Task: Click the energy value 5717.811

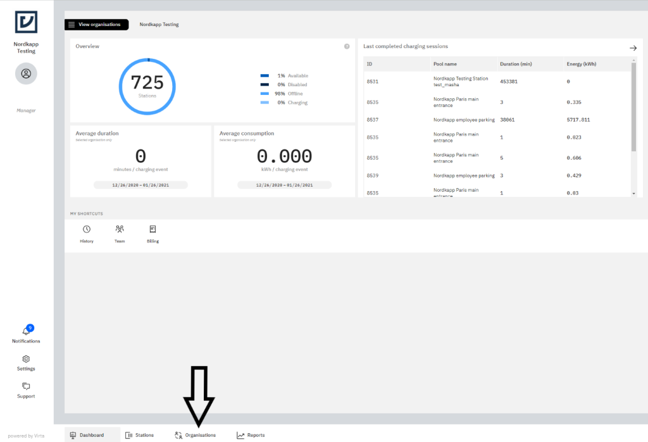Action: click(578, 120)
